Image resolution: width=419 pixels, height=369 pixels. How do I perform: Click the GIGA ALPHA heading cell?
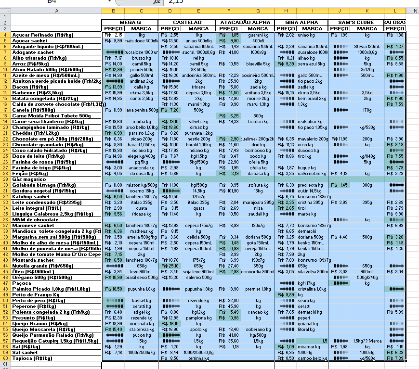tap(301, 23)
